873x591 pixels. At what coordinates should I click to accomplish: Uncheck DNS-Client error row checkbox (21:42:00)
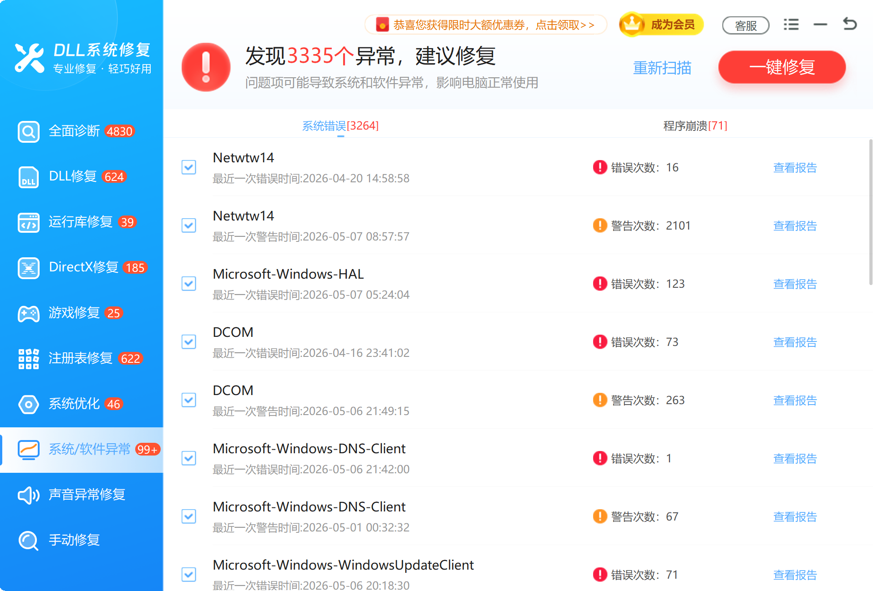pyautogui.click(x=189, y=458)
